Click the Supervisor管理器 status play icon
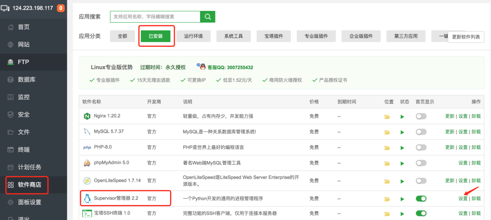This screenshot has width=491, height=220. coord(402,199)
